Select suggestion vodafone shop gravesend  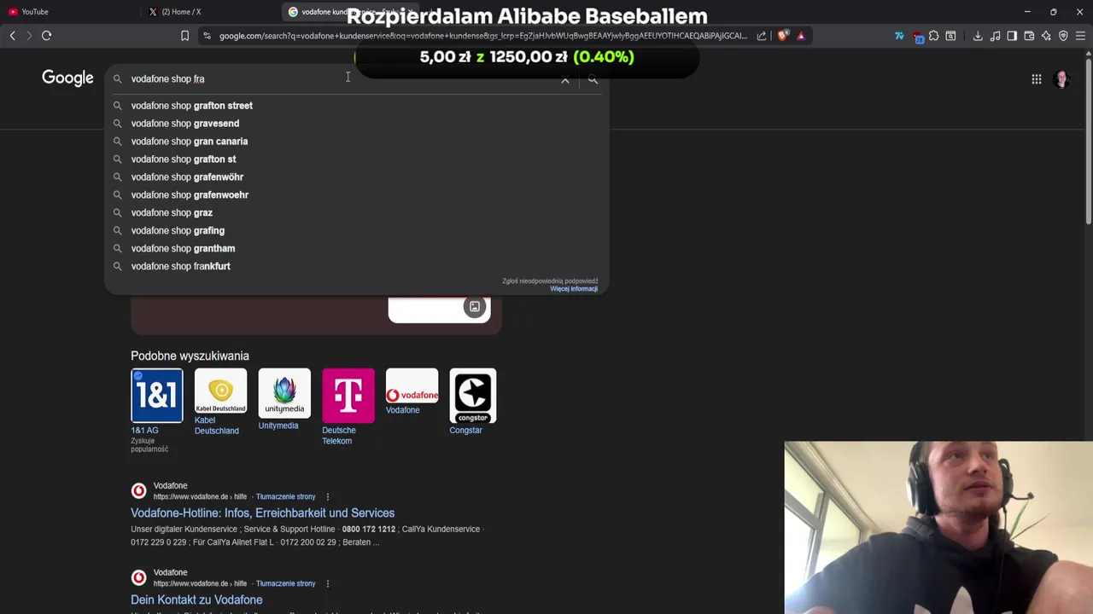(x=357, y=124)
